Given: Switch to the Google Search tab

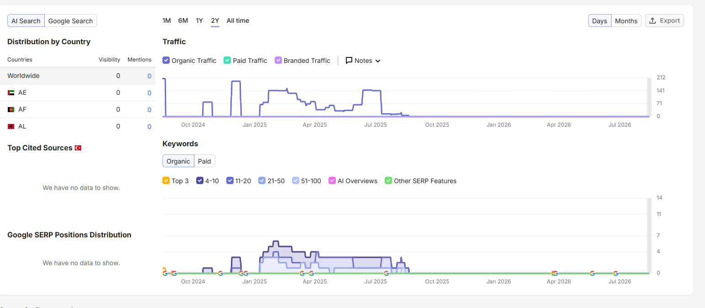Looking at the screenshot, I should click(71, 21).
